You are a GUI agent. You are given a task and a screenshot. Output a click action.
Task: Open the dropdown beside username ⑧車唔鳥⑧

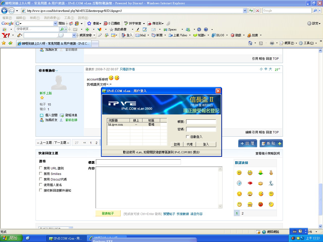(57, 71)
